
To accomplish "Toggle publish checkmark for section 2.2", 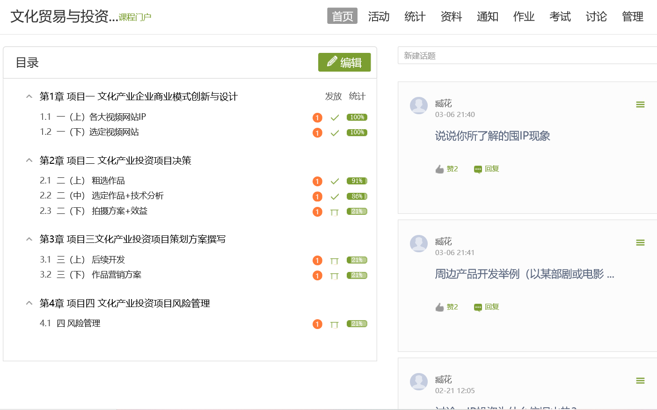I will (335, 197).
